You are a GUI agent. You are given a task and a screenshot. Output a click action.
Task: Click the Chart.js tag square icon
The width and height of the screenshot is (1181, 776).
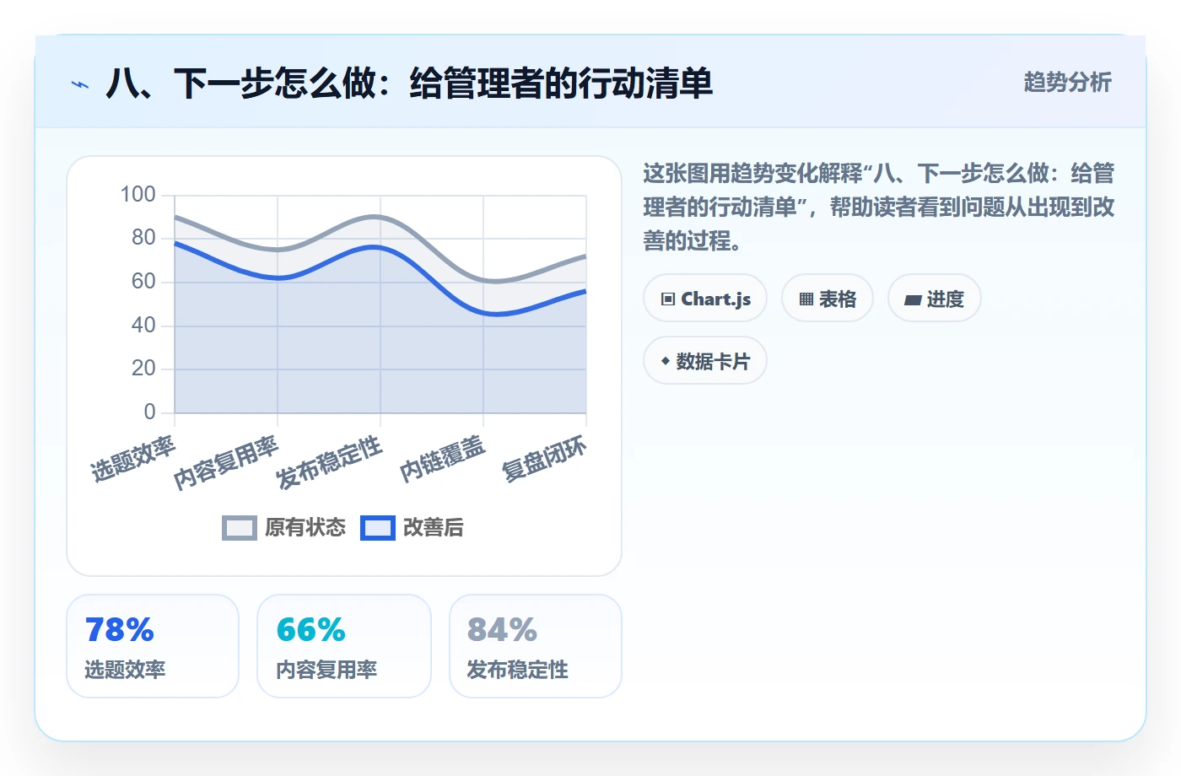(x=668, y=299)
